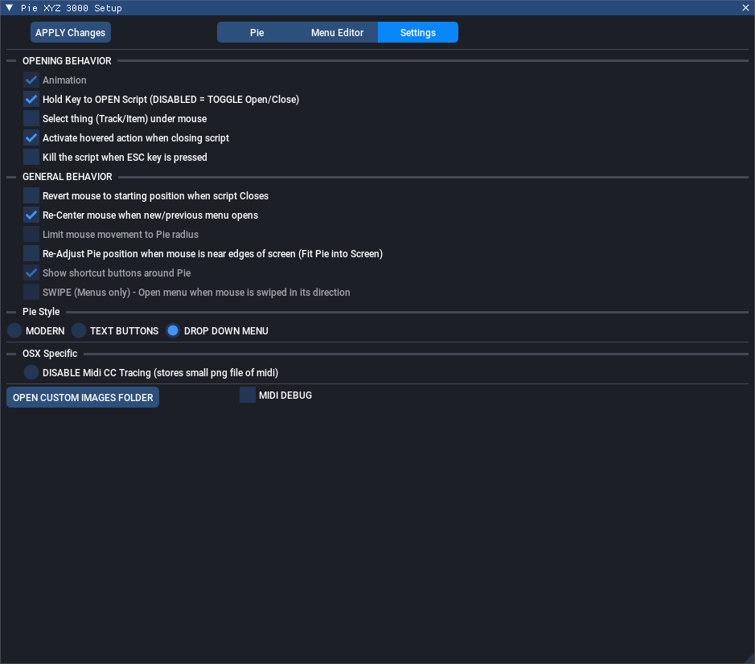
Task: Uncheck Re-Center mouse when menu opens
Action: (31, 215)
